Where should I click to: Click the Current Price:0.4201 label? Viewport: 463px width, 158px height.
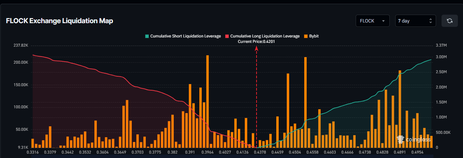(x=256, y=42)
